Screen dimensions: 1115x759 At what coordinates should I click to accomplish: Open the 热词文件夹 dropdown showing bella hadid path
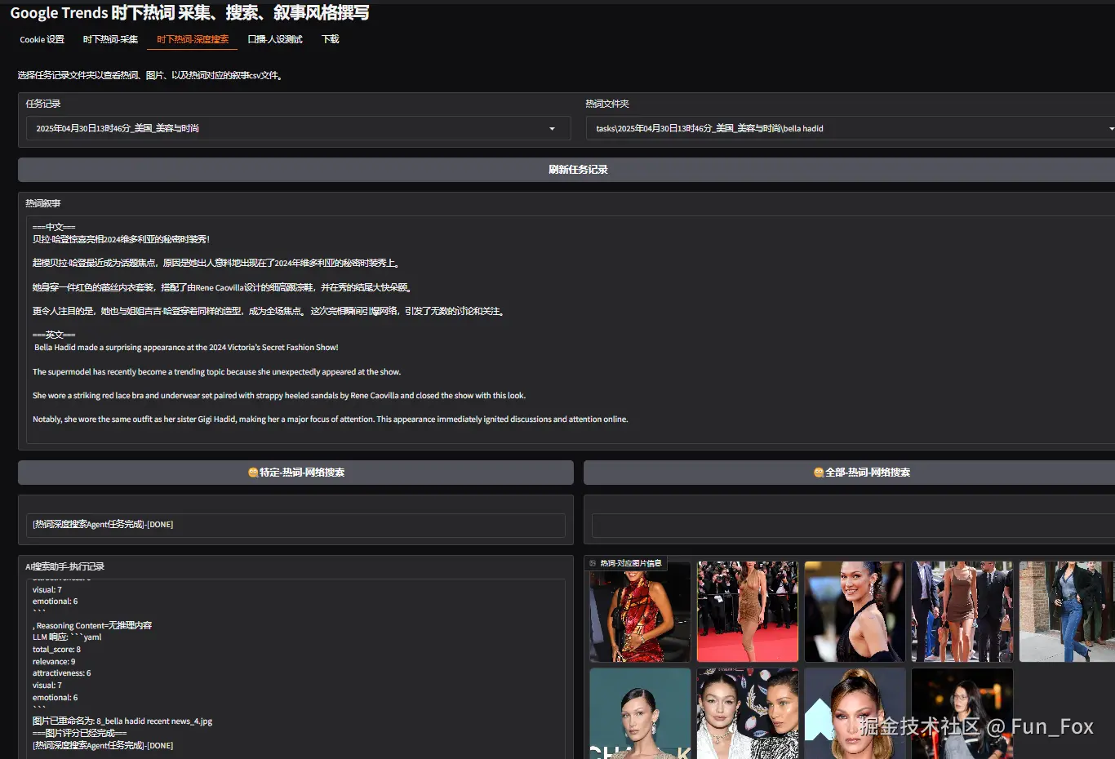[851, 128]
